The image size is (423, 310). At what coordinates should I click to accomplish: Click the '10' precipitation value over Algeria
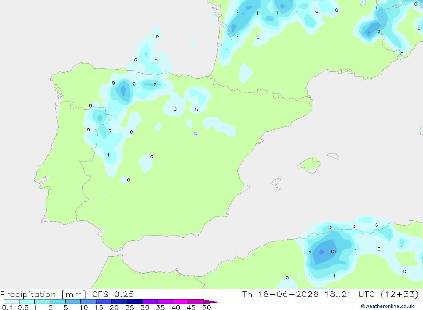332,252
